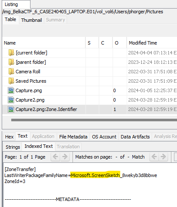Select the Indexed Text sub-tab
This screenshot has height=207, width=177.
[x=39, y=146]
